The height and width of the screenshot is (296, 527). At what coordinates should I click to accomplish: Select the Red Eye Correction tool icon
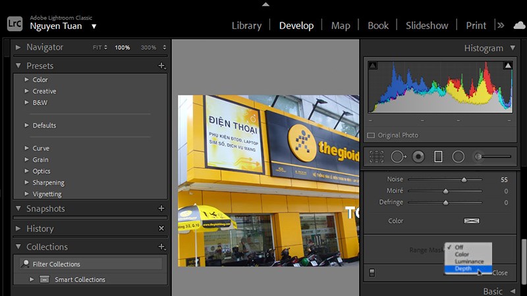click(418, 157)
